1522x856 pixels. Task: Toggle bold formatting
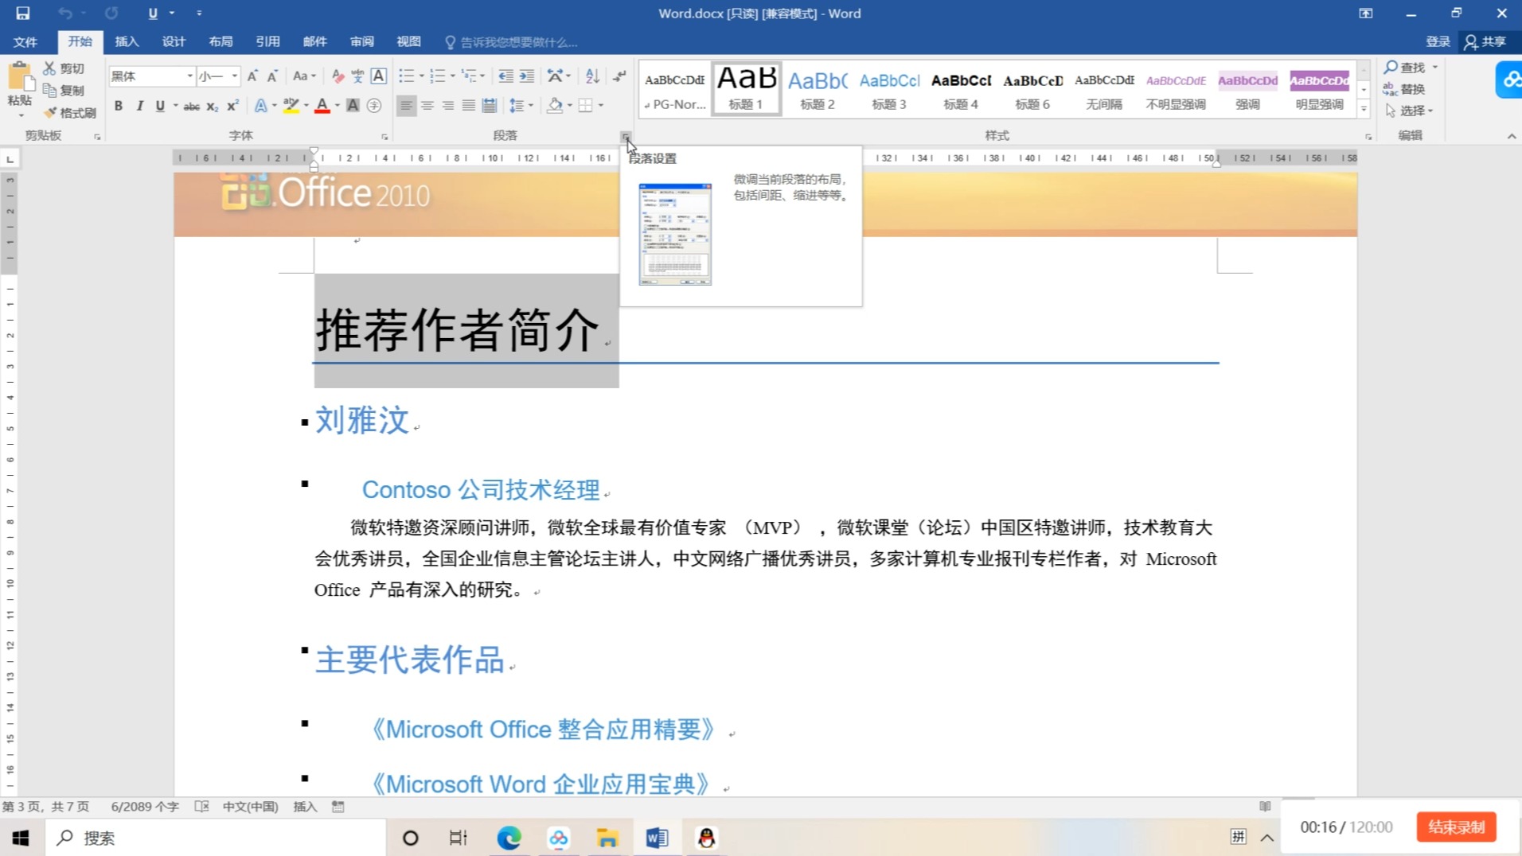click(119, 105)
